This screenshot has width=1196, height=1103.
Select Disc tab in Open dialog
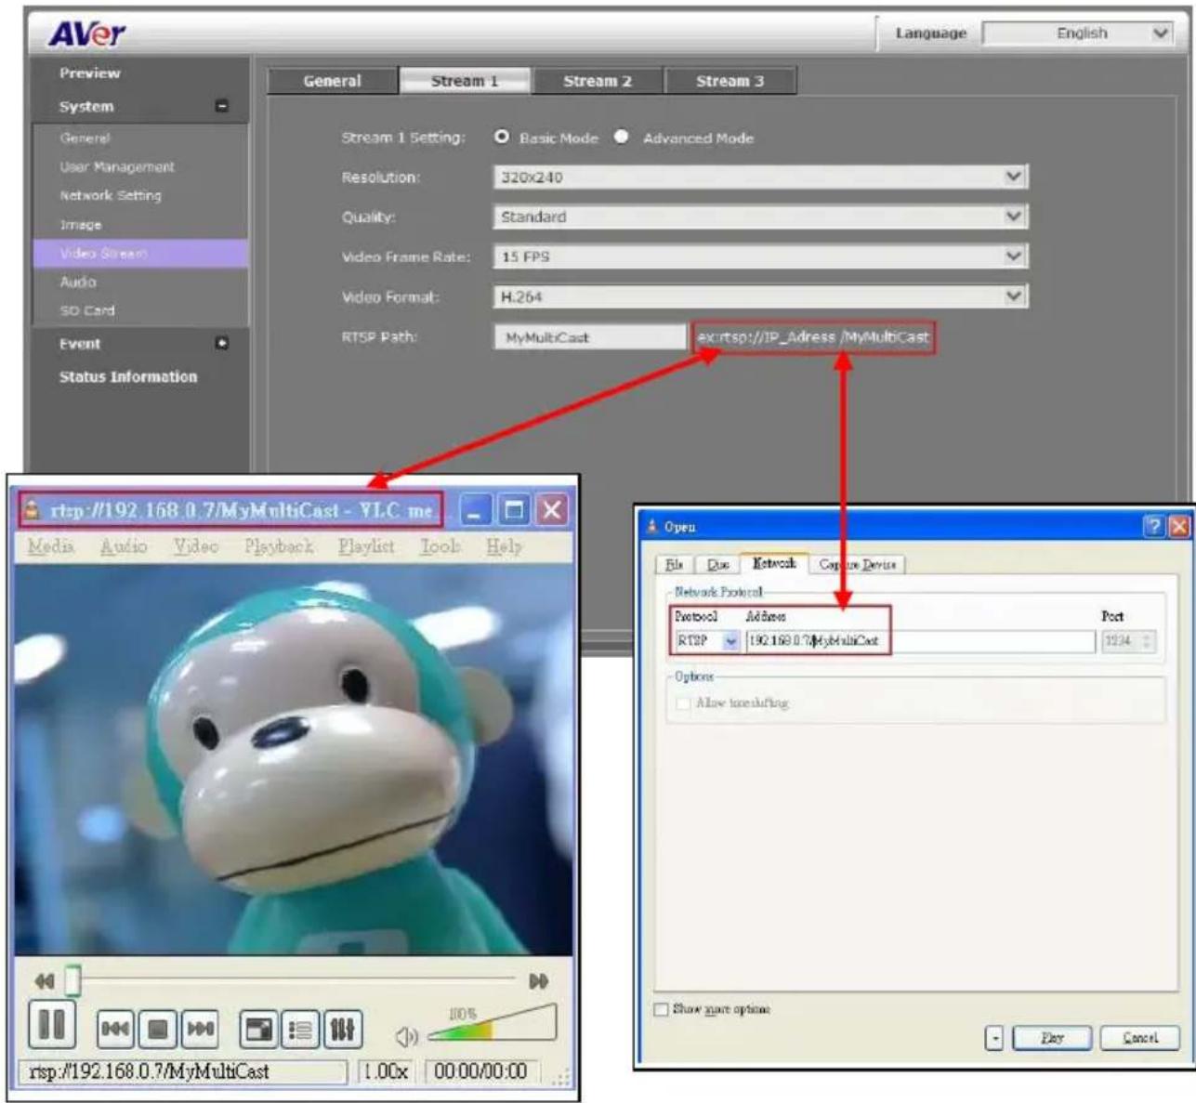click(717, 565)
